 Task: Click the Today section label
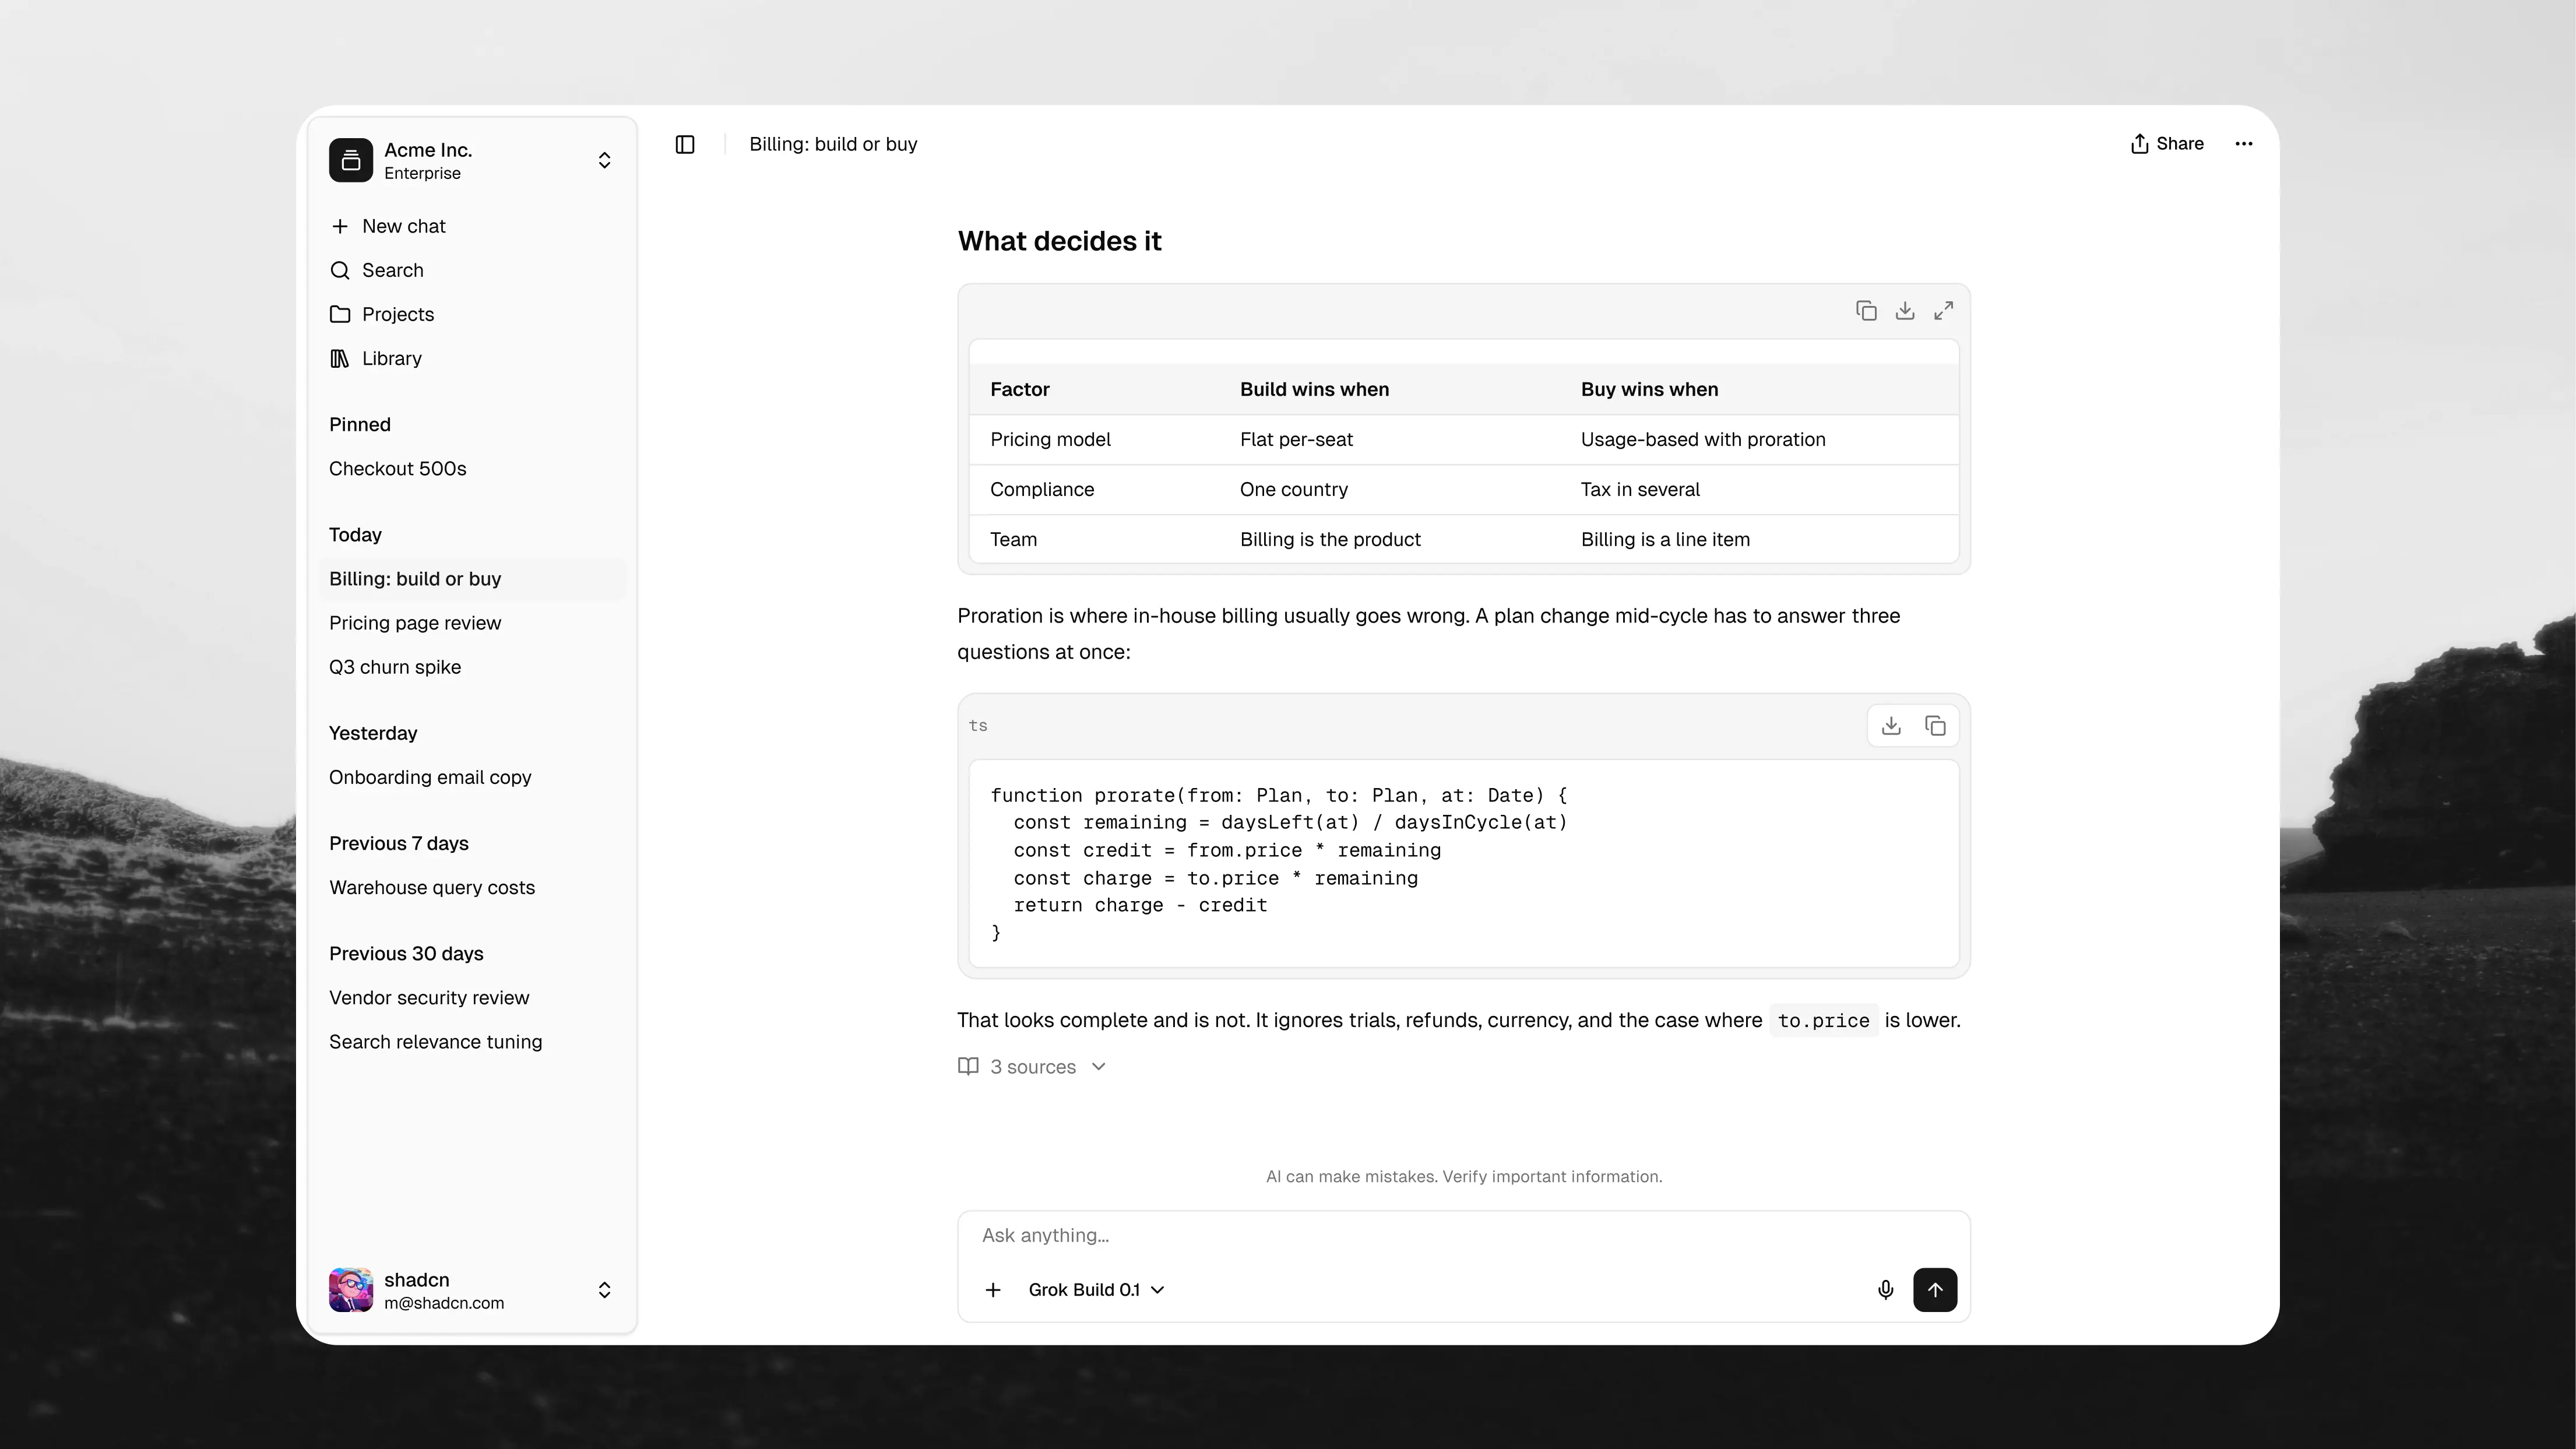click(355, 535)
